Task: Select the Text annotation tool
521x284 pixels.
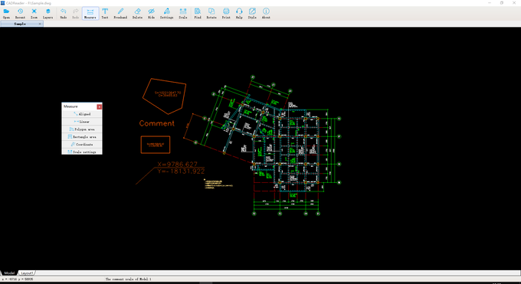Action: pyautogui.click(x=105, y=14)
